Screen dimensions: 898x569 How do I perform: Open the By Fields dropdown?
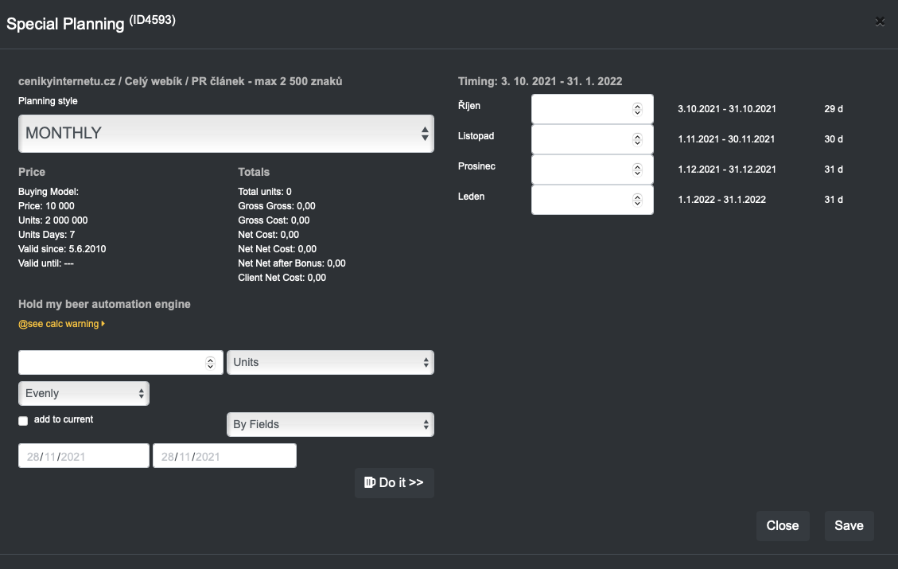[x=330, y=424]
